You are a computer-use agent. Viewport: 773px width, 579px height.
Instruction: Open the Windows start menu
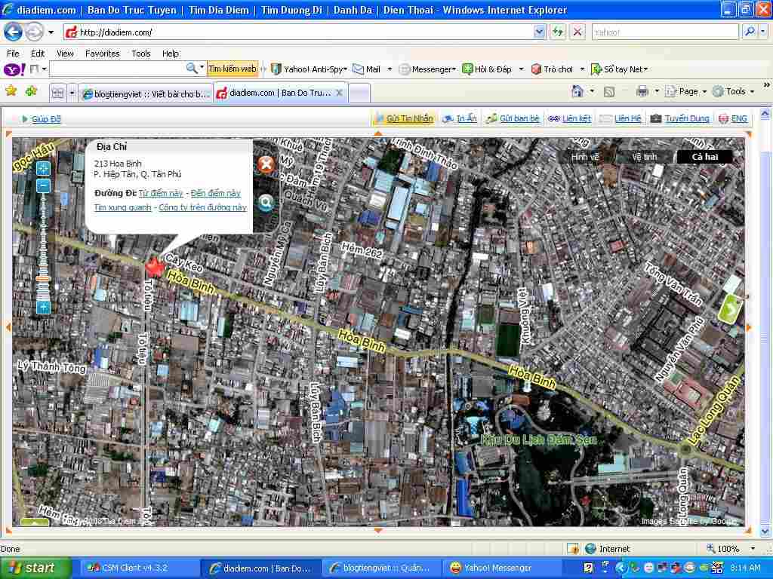(35, 568)
